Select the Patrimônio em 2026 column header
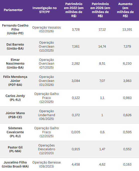 click(x=100, y=10)
